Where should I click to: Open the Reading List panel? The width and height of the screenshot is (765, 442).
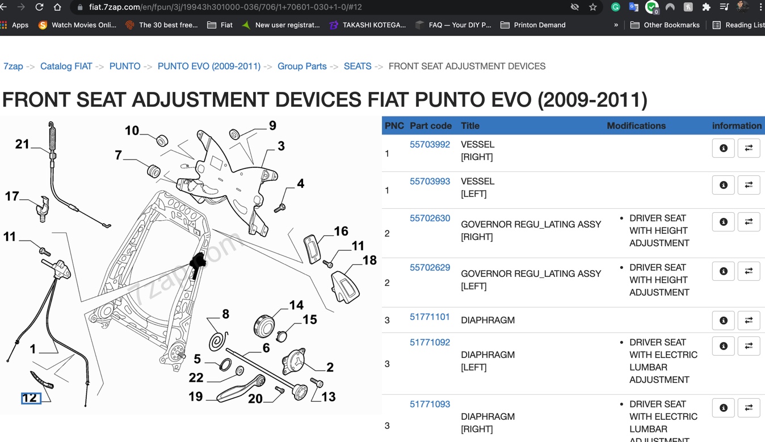738,25
